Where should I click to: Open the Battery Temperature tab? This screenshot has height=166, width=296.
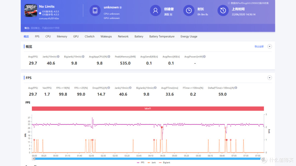[162, 37]
